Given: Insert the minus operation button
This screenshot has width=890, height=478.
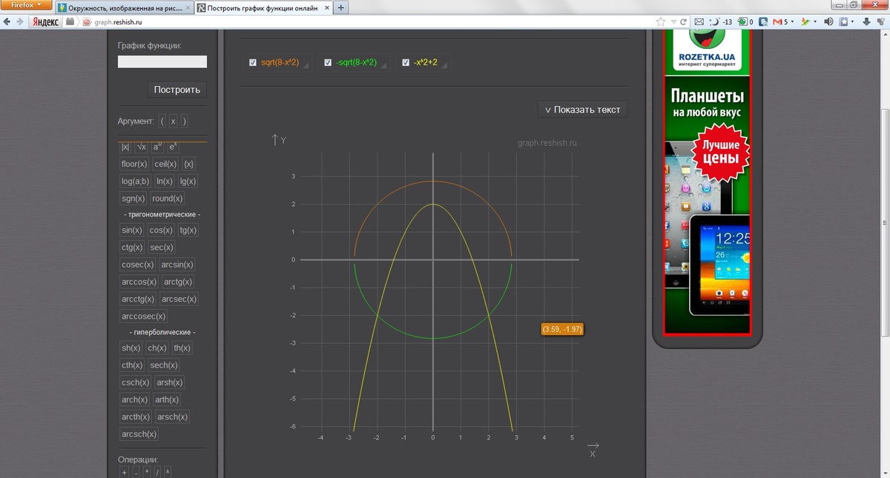Looking at the screenshot, I should 136,473.
